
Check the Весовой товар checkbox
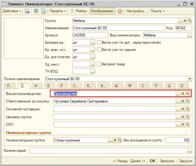pos(99,64)
